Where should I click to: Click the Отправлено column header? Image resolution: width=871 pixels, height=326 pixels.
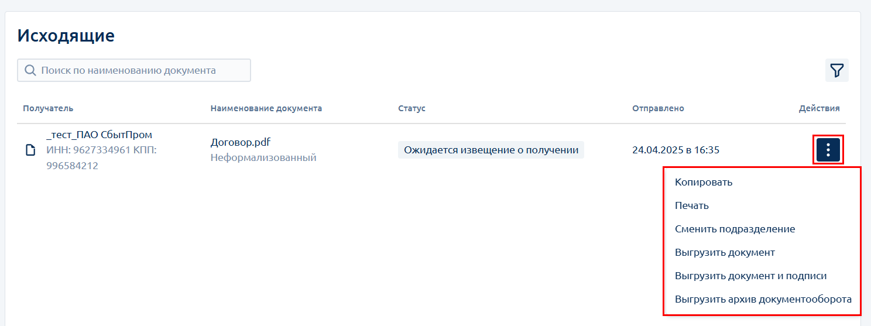[x=658, y=108]
